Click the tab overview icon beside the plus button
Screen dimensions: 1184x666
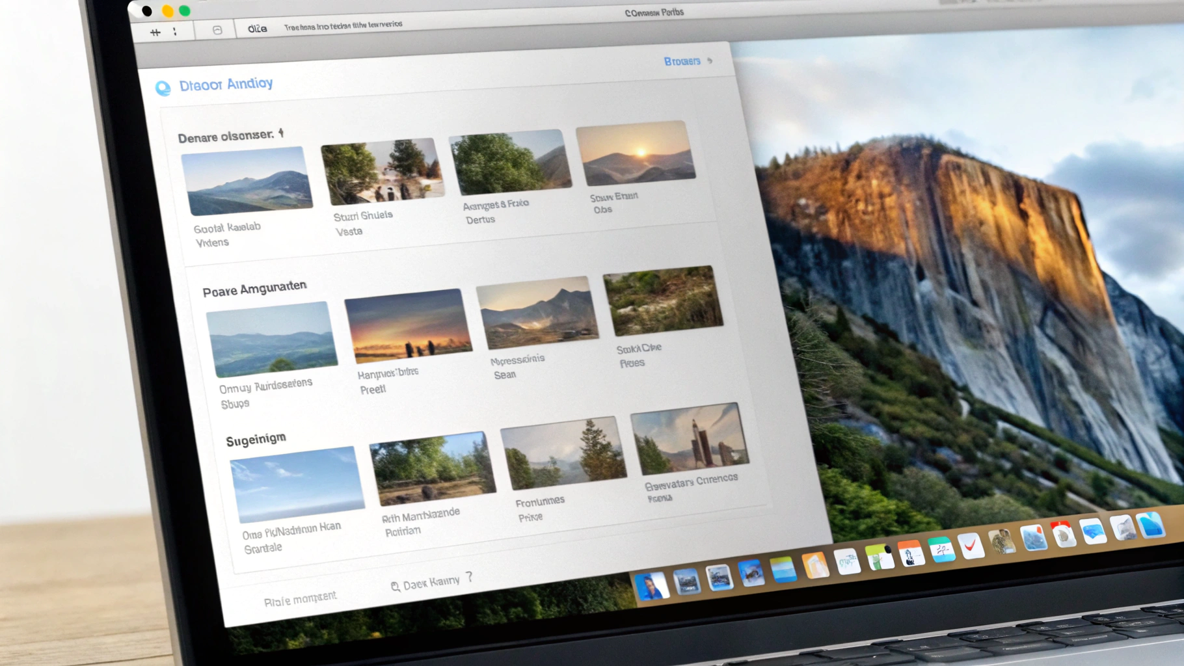174,31
